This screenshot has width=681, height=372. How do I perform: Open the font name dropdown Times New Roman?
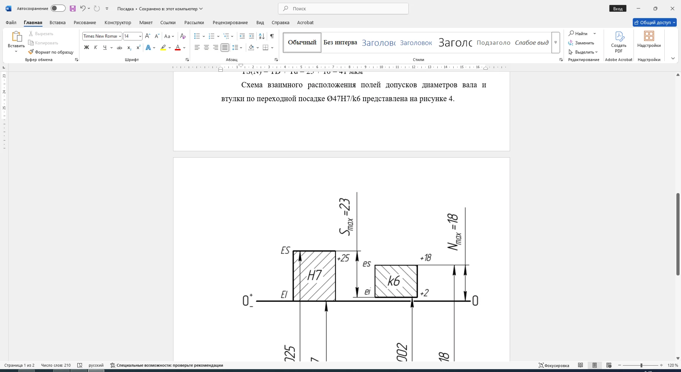120,36
